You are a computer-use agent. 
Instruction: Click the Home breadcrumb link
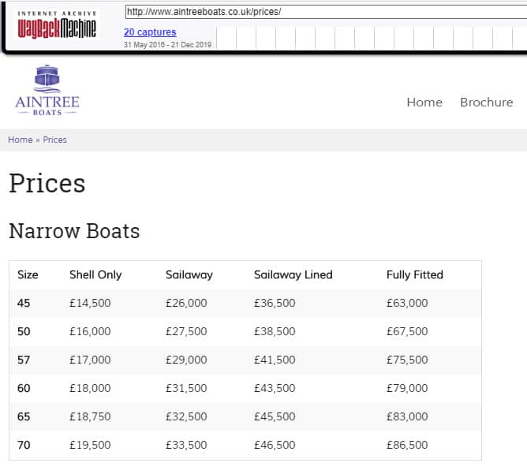click(21, 140)
